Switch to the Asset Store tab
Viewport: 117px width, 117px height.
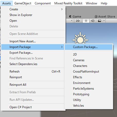point(105,17)
